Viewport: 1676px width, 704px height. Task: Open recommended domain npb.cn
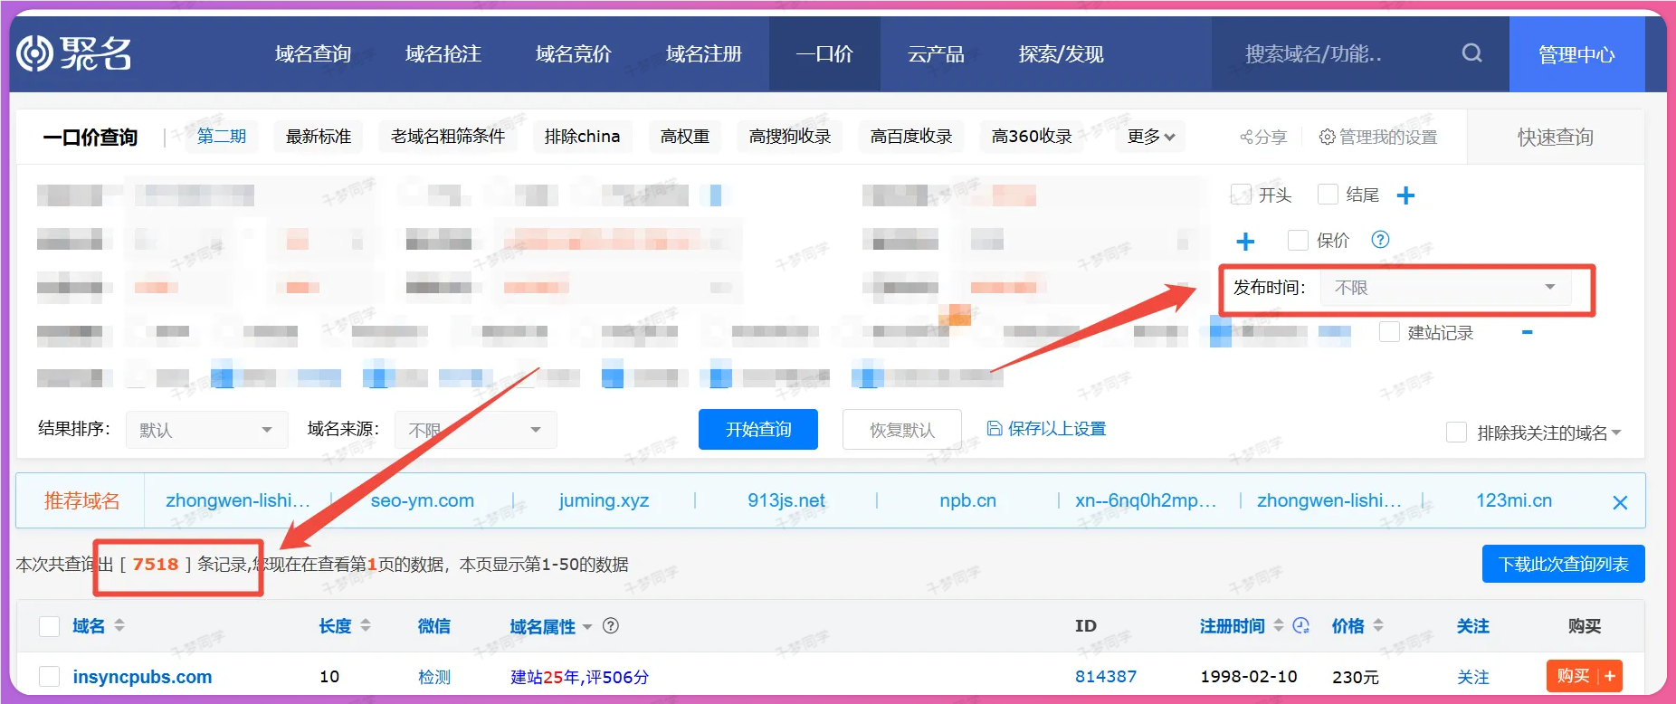967,500
